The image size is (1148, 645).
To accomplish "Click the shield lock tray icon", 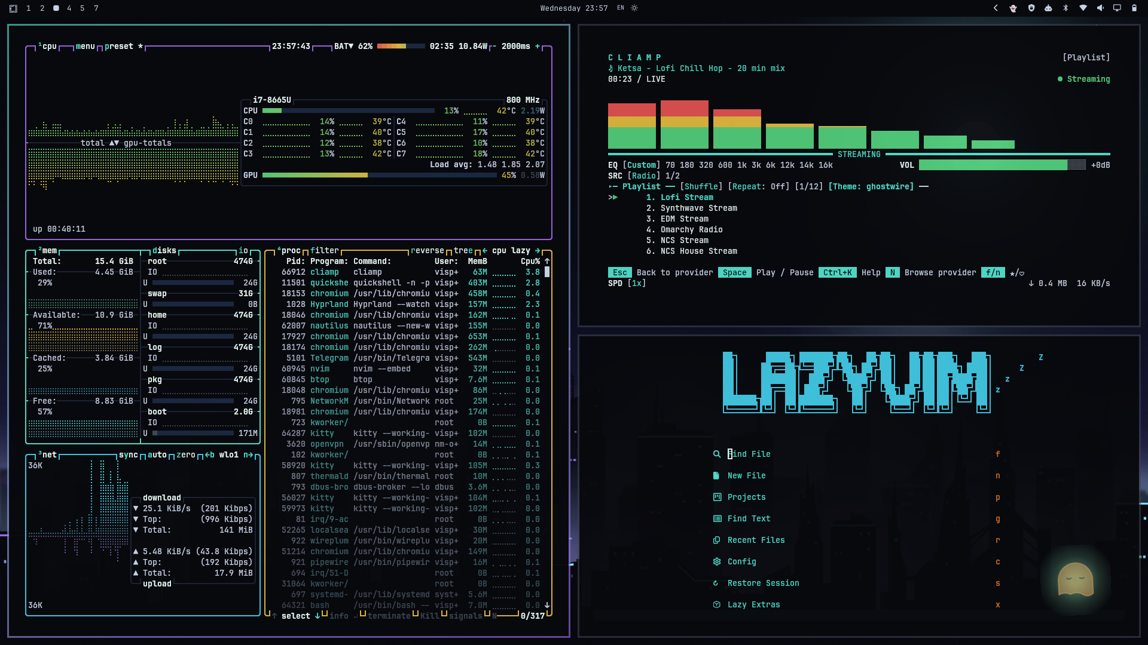I will tap(1031, 8).
